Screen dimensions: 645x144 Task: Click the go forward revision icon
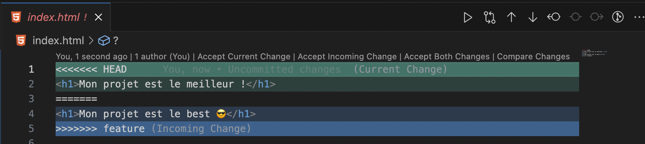click(597, 17)
